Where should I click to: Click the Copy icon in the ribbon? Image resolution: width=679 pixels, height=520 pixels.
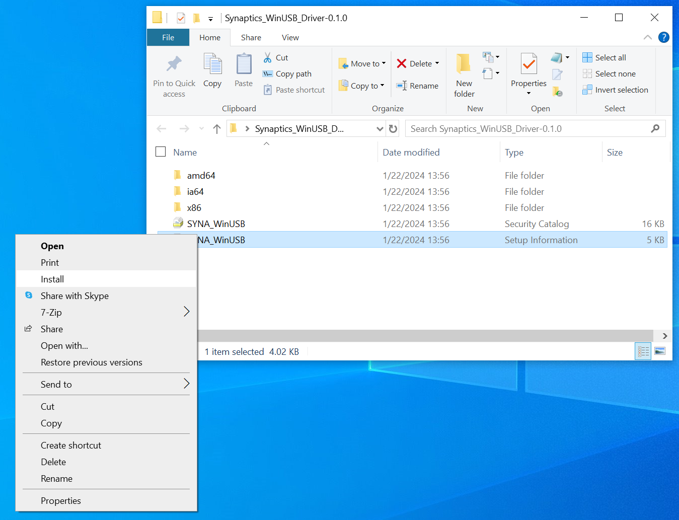(x=212, y=64)
